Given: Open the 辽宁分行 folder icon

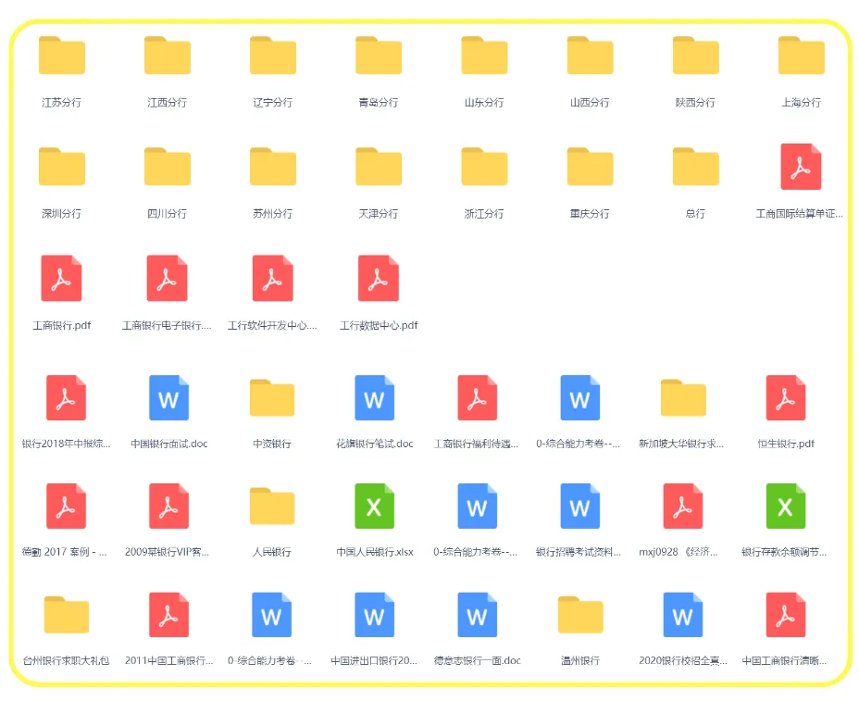Looking at the screenshot, I should (x=273, y=56).
